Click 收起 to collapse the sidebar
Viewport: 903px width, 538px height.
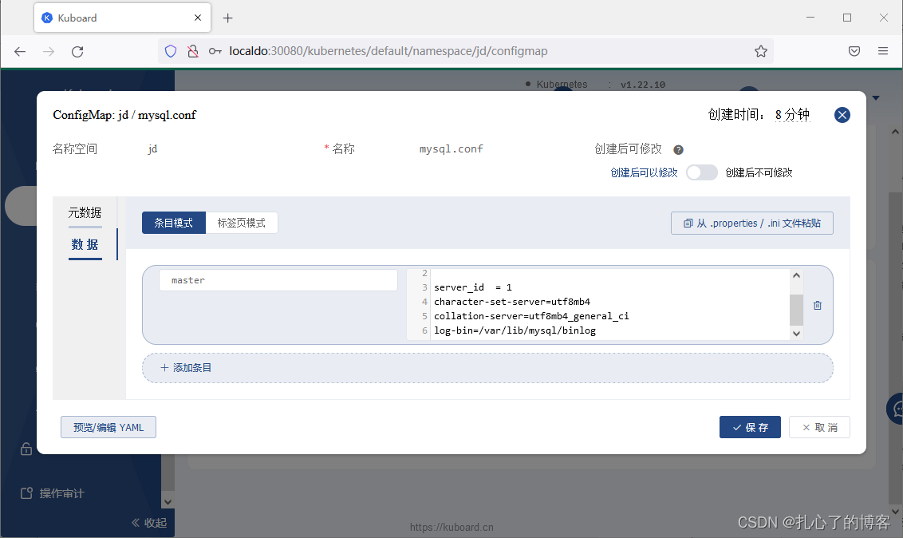[x=149, y=523]
